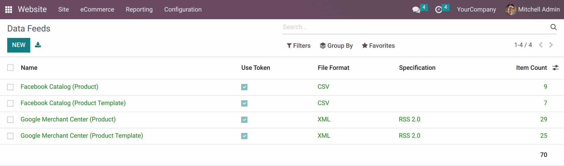Open the apps grid home menu
The height and width of the screenshot is (166, 564).
9,9
